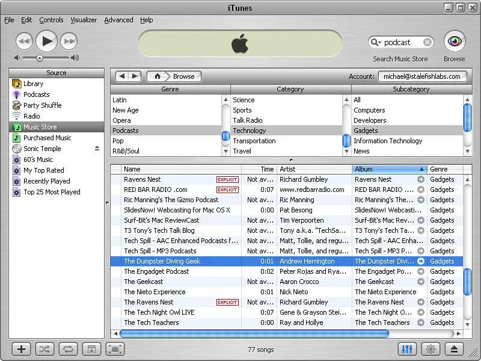The image size is (481, 361).
Task: Open the search magnifier options dropdown
Action: point(375,42)
